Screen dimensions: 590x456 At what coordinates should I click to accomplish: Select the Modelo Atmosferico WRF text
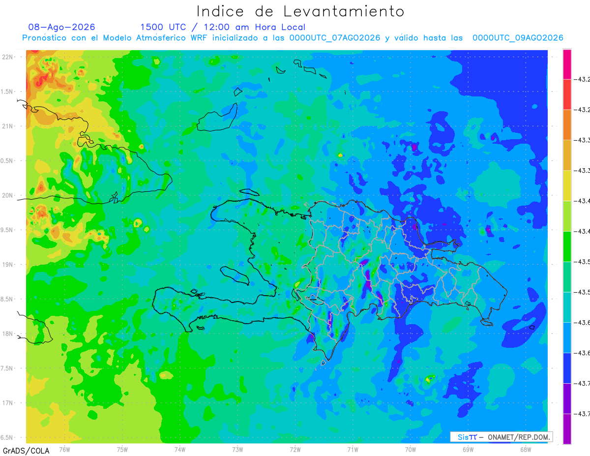point(154,38)
